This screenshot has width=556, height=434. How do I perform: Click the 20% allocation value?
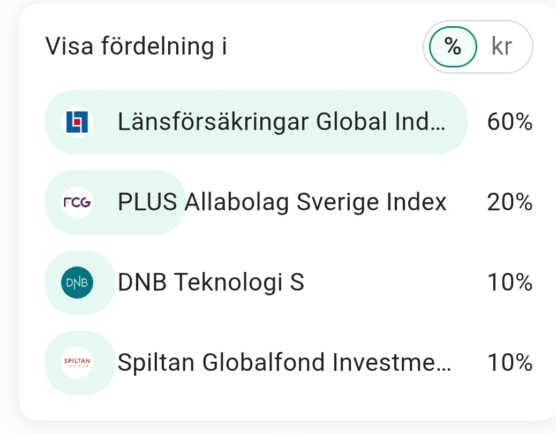click(509, 202)
